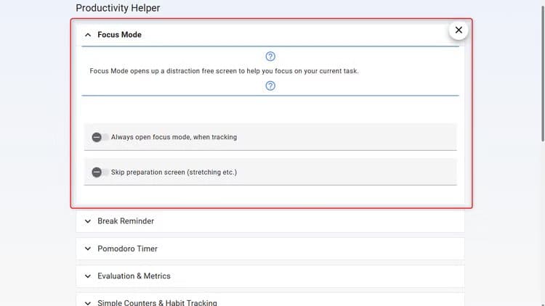
Task: Toggle Skip preparation screen switch
Action: pos(100,172)
